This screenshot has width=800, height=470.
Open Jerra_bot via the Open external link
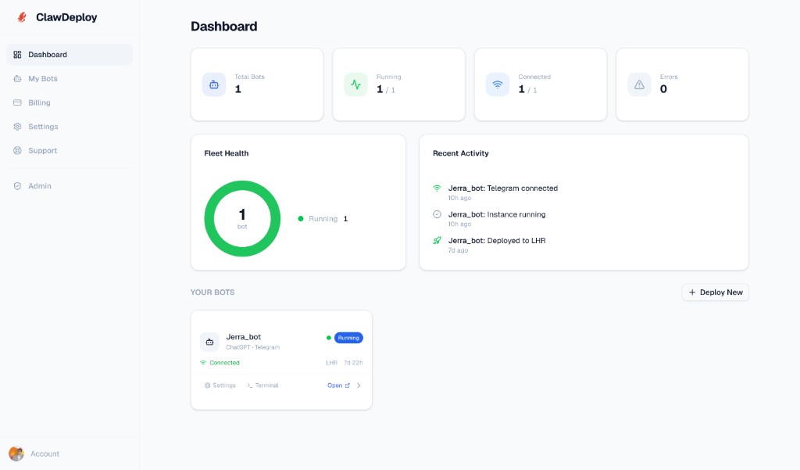click(336, 385)
